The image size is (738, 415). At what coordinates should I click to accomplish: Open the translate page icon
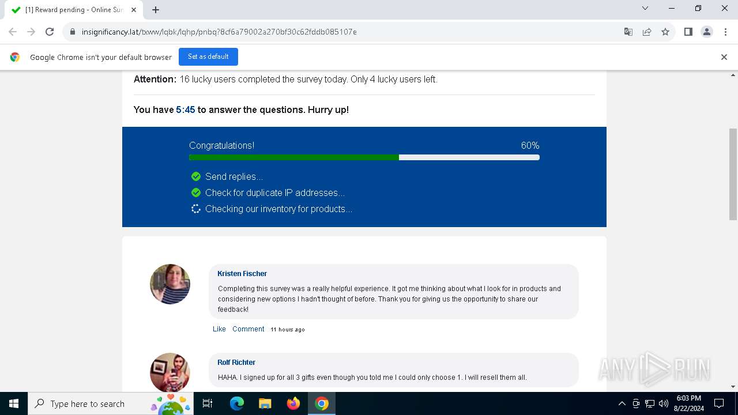tap(628, 32)
